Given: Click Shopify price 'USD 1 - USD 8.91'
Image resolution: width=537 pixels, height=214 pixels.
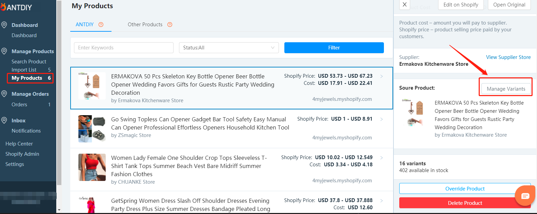Looking at the screenshot, I should point(352,119).
